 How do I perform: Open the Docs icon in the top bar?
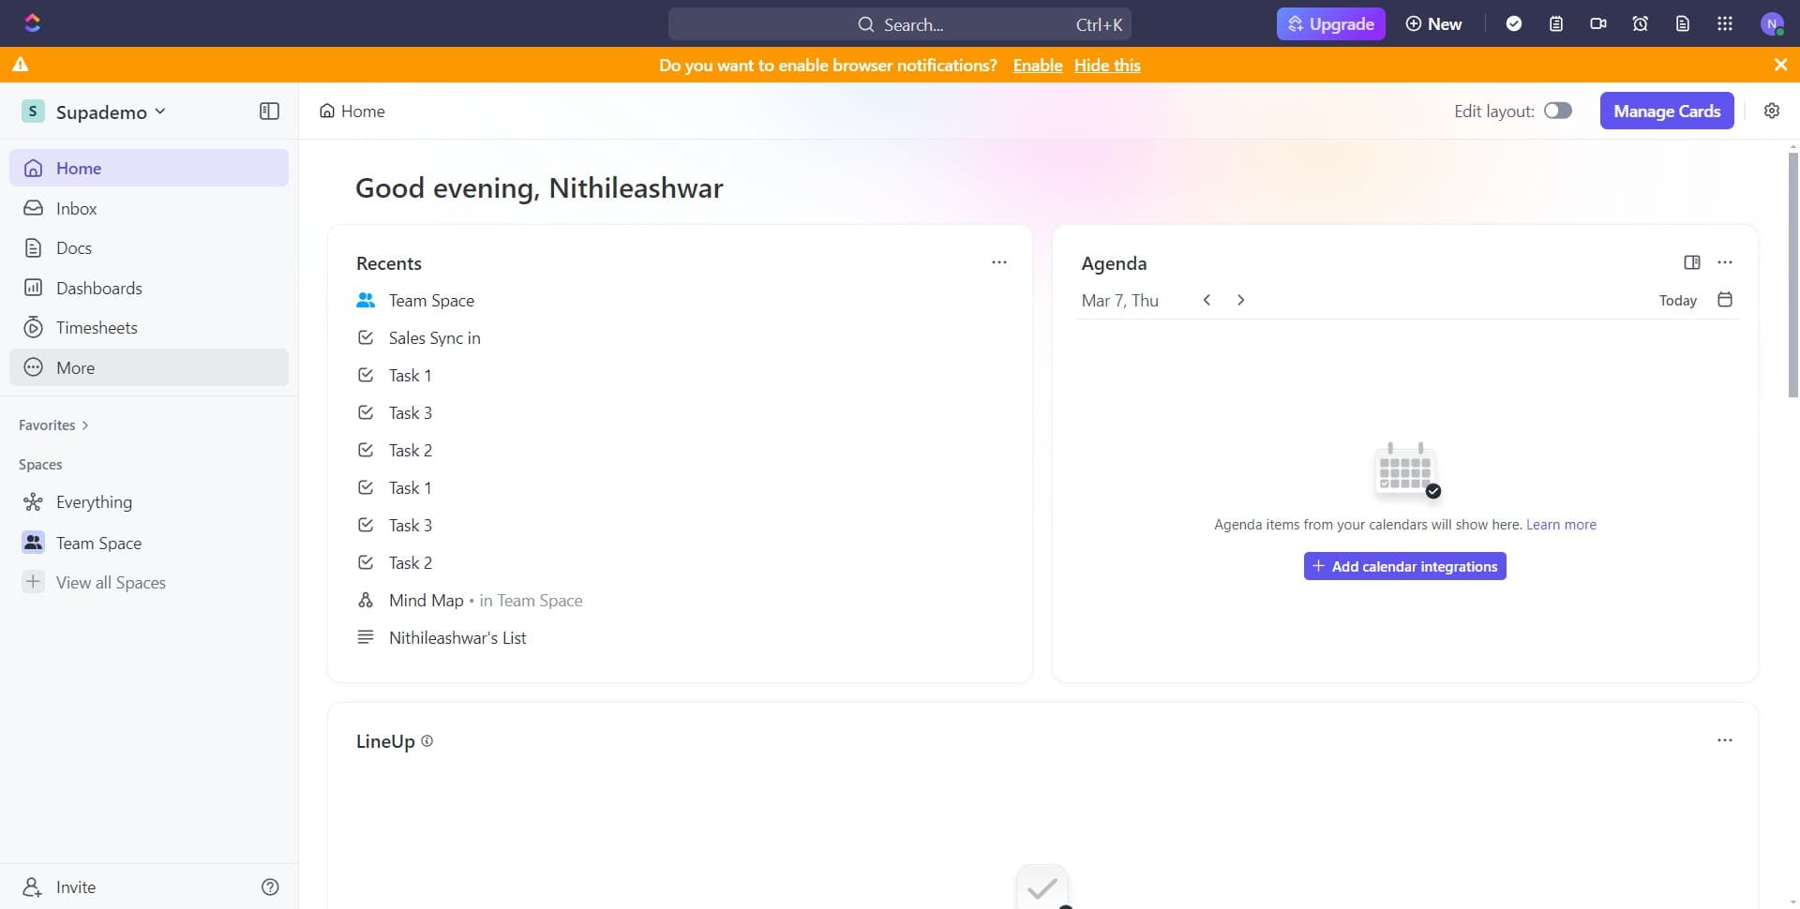click(1682, 23)
